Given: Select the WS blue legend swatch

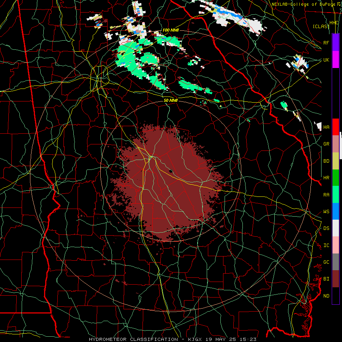Looking at the screenshot, I should 336,211.
